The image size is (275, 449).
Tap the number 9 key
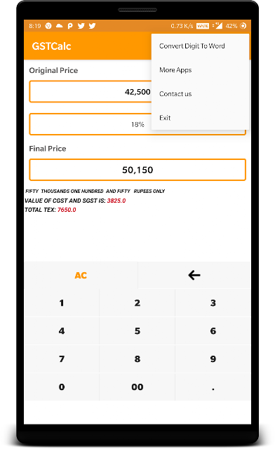coord(213,358)
